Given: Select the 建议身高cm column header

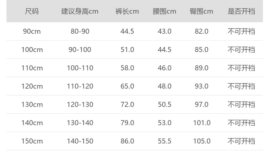Looking at the screenshot, I should pos(80,11).
